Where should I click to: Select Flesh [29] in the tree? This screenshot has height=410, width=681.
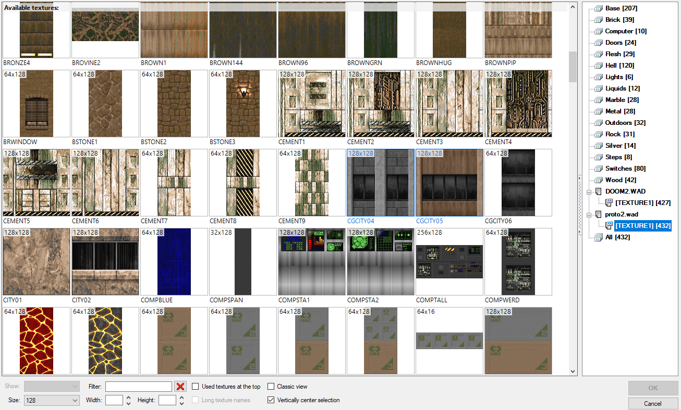[620, 54]
